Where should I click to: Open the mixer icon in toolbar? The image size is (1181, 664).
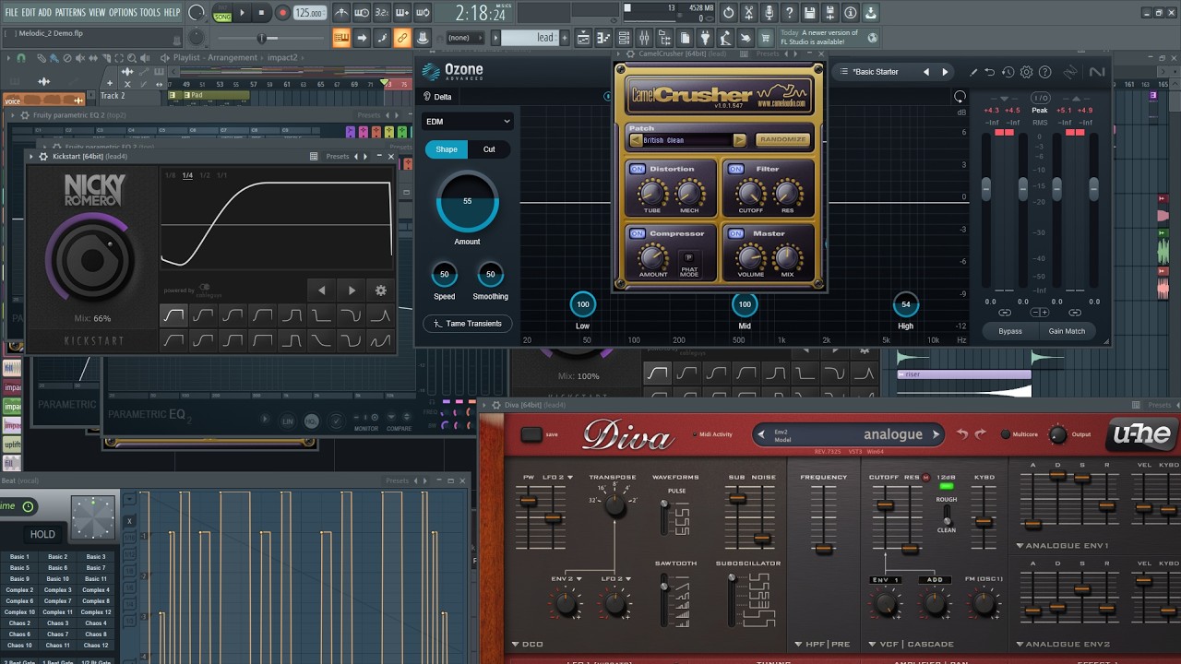click(x=644, y=38)
